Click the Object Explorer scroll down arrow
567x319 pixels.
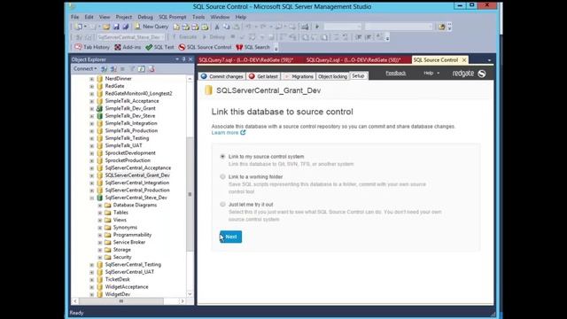click(x=190, y=293)
